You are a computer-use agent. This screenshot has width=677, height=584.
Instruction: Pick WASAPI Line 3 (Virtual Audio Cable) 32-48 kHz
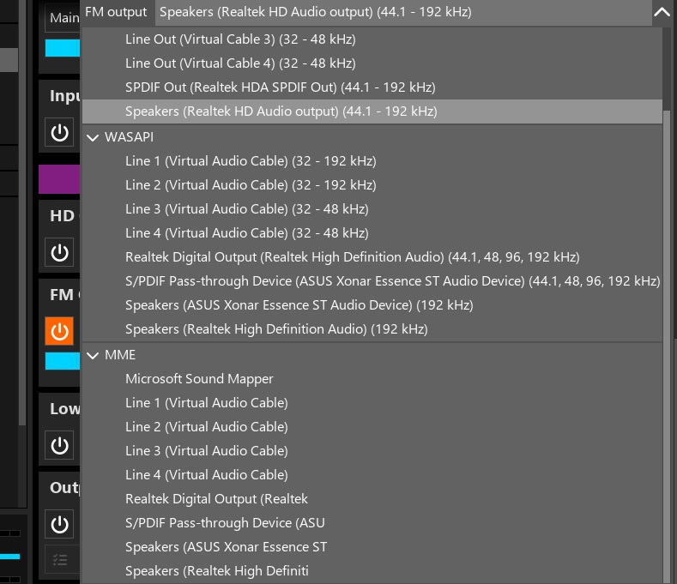(x=372, y=209)
